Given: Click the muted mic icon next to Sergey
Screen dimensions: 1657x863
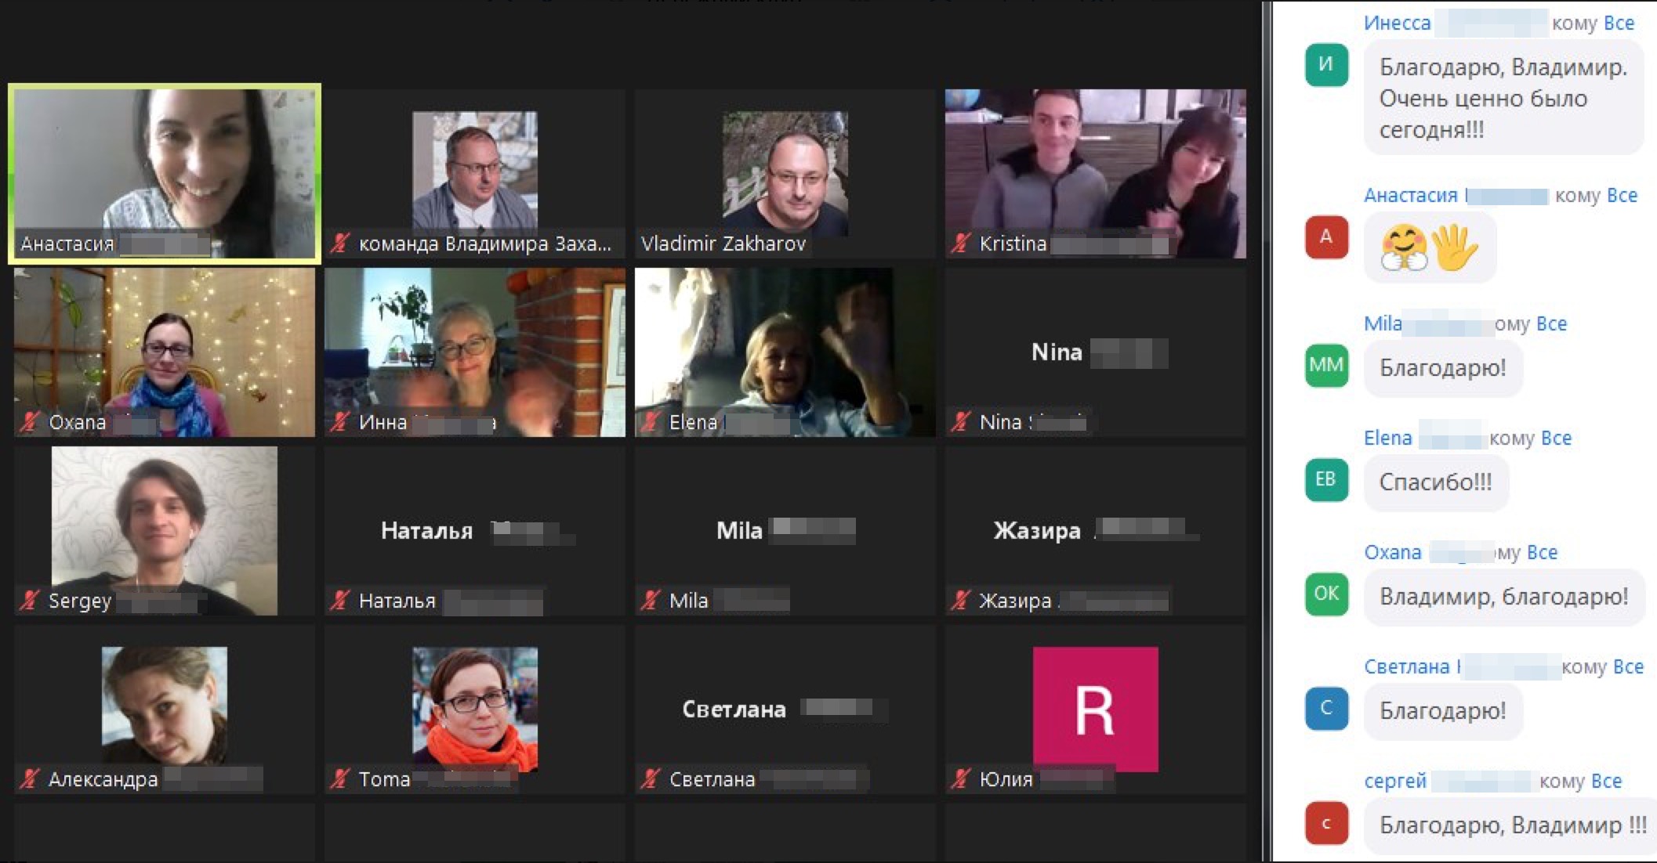Looking at the screenshot, I should [29, 601].
